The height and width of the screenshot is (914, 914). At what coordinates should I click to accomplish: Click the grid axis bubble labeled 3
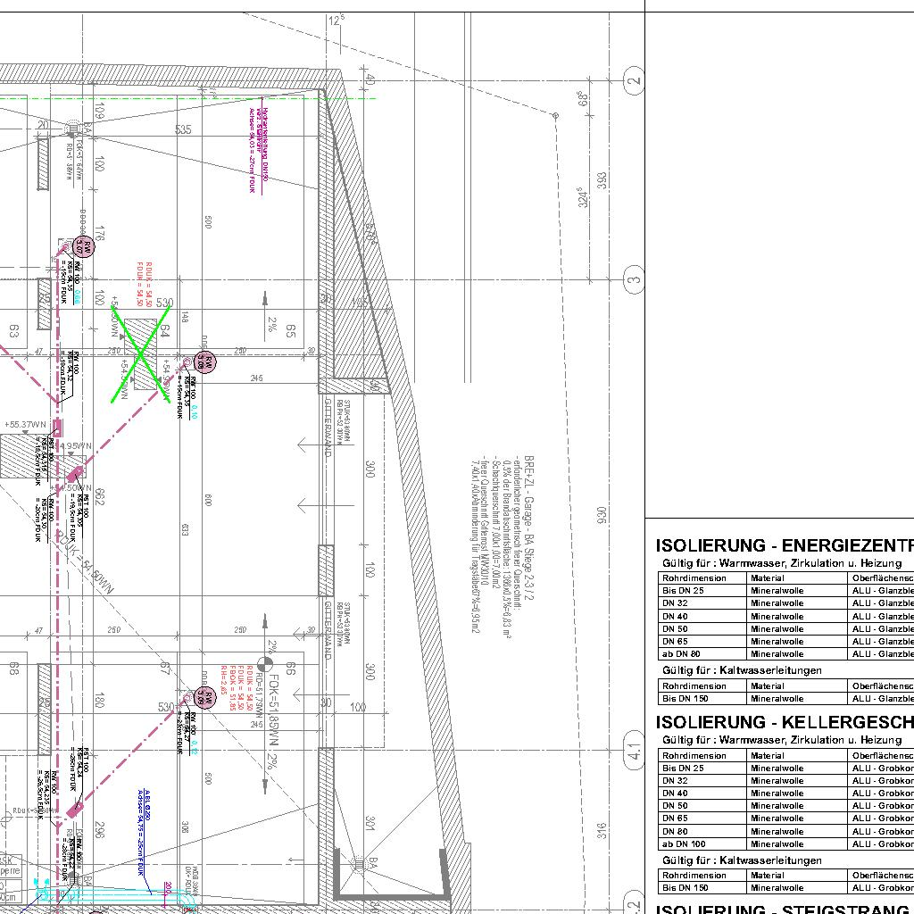(634, 280)
